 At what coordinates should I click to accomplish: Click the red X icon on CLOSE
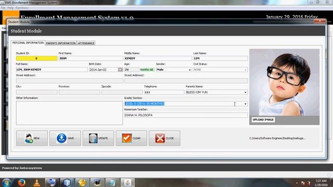pos(160,138)
